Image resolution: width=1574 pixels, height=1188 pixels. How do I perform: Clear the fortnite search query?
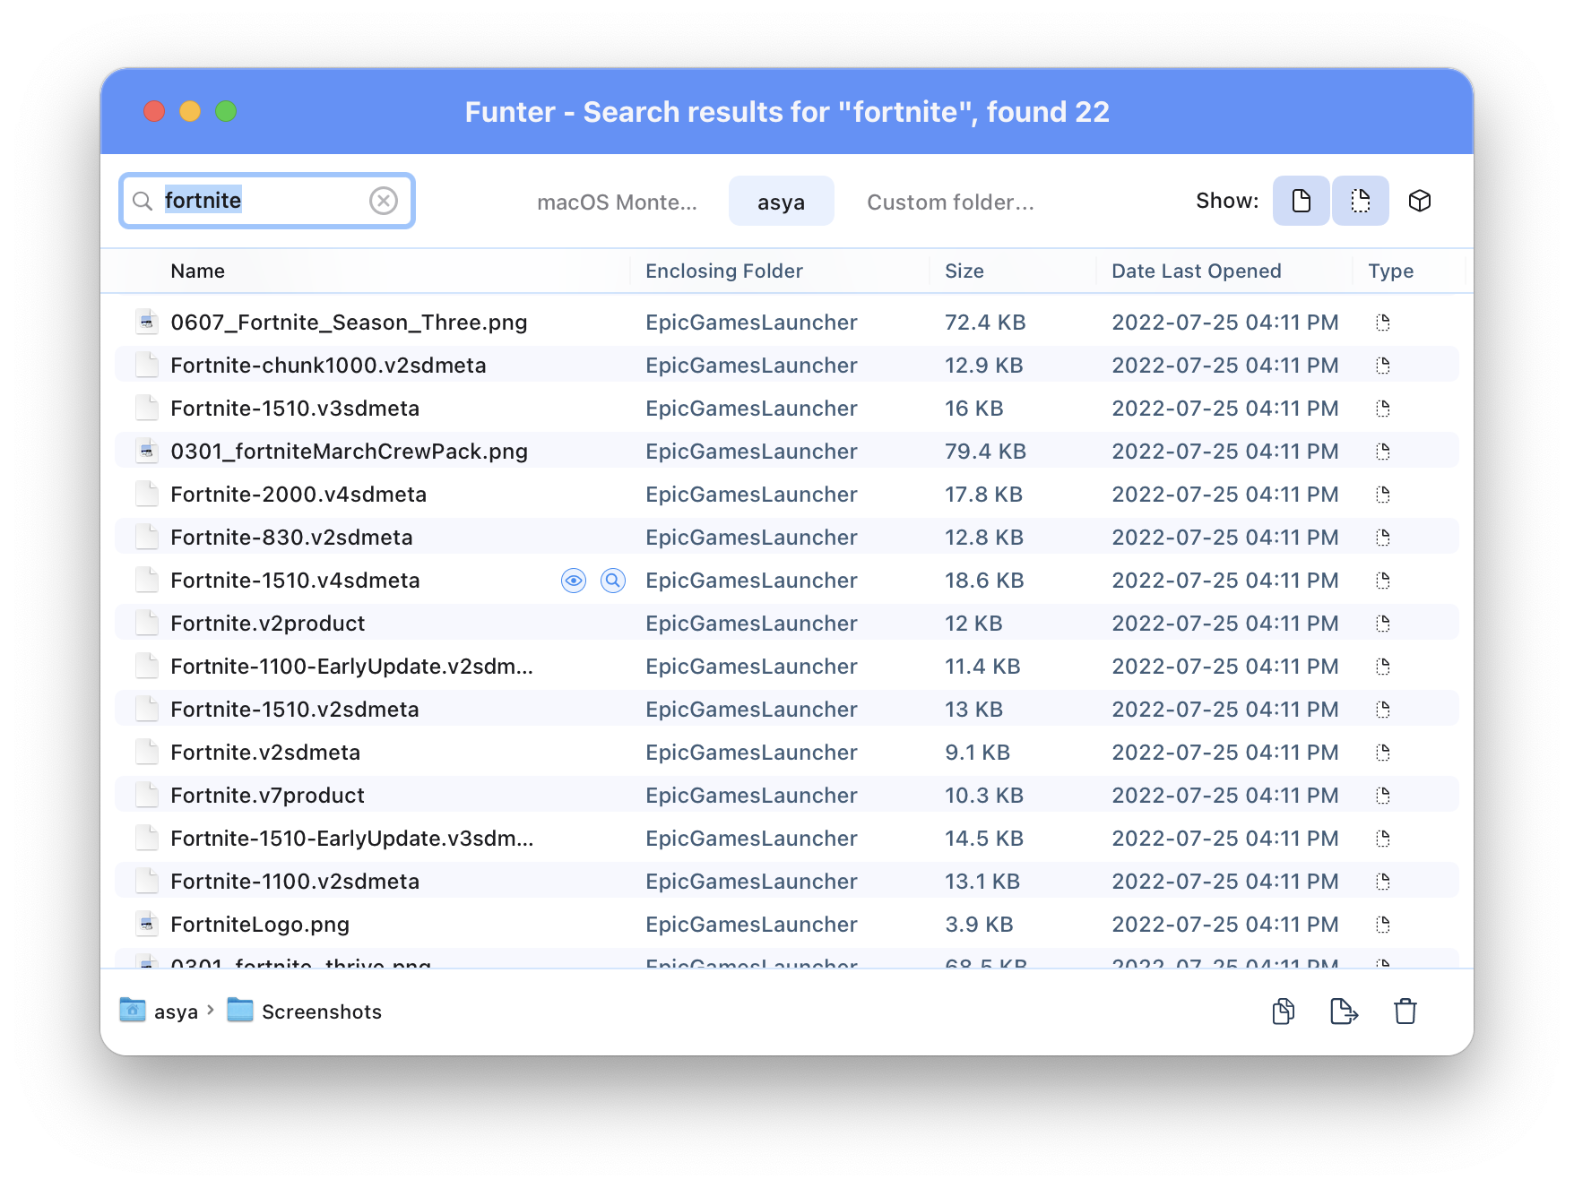click(x=384, y=201)
